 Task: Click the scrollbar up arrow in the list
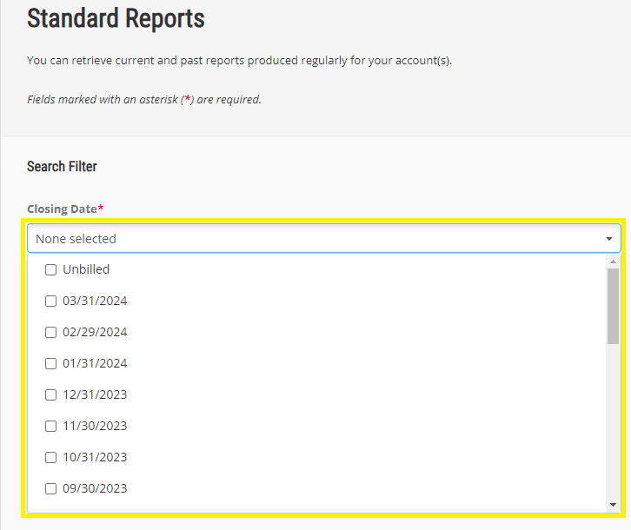613,262
